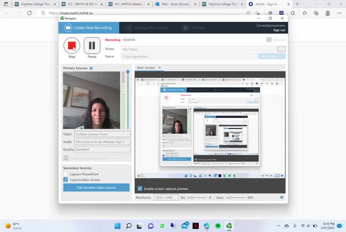Open browser profile avatar
Screen dimensions: 346x232
(328, 13)
